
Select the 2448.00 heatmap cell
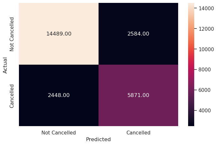[59, 95]
